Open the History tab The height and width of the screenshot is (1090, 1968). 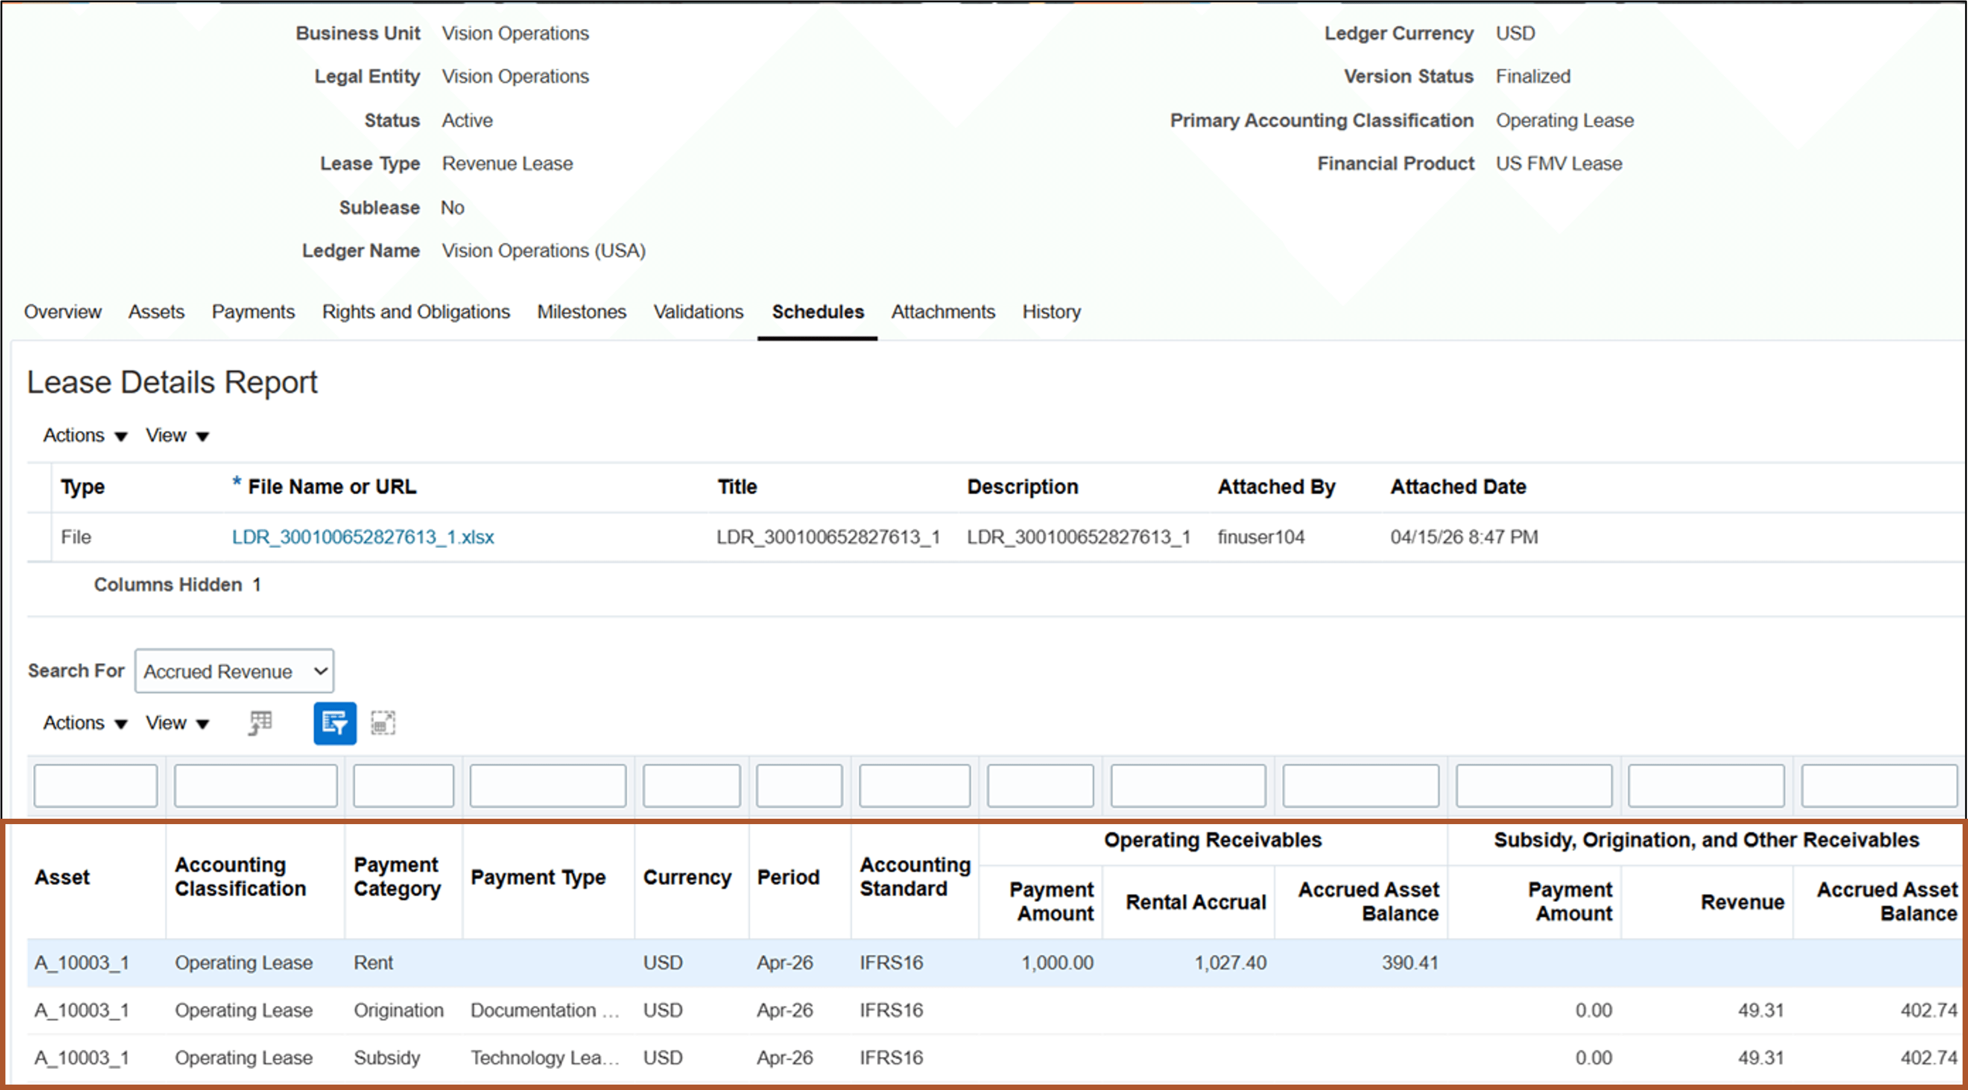(x=1051, y=312)
